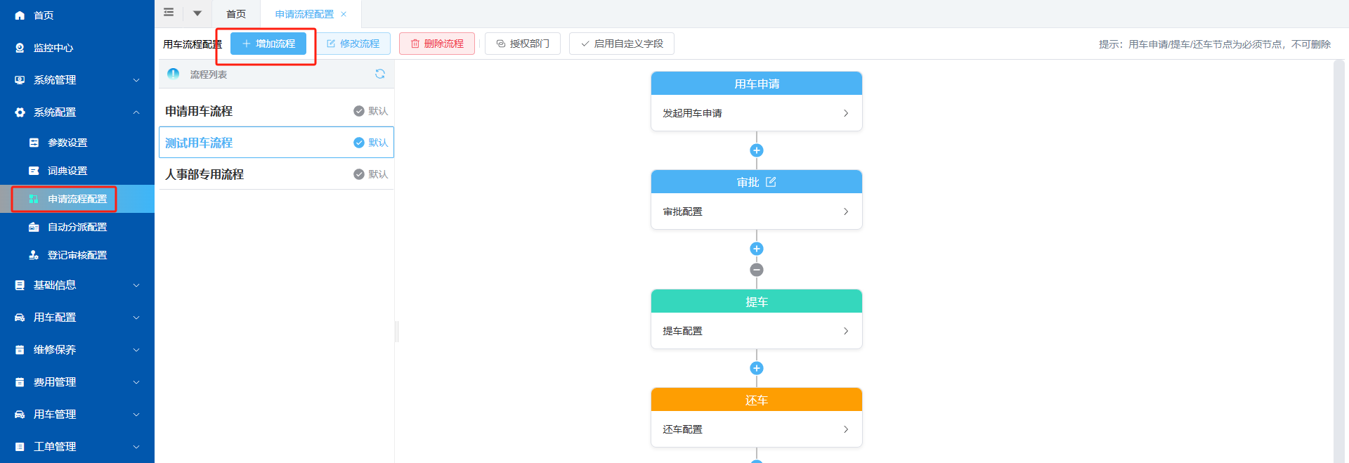1349x463 pixels.
Task: Expand the 系统管理 sidebar menu
Action: [x=77, y=80]
